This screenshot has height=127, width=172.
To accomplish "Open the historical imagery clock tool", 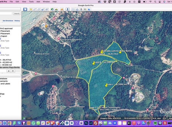I will pos(52,9).
